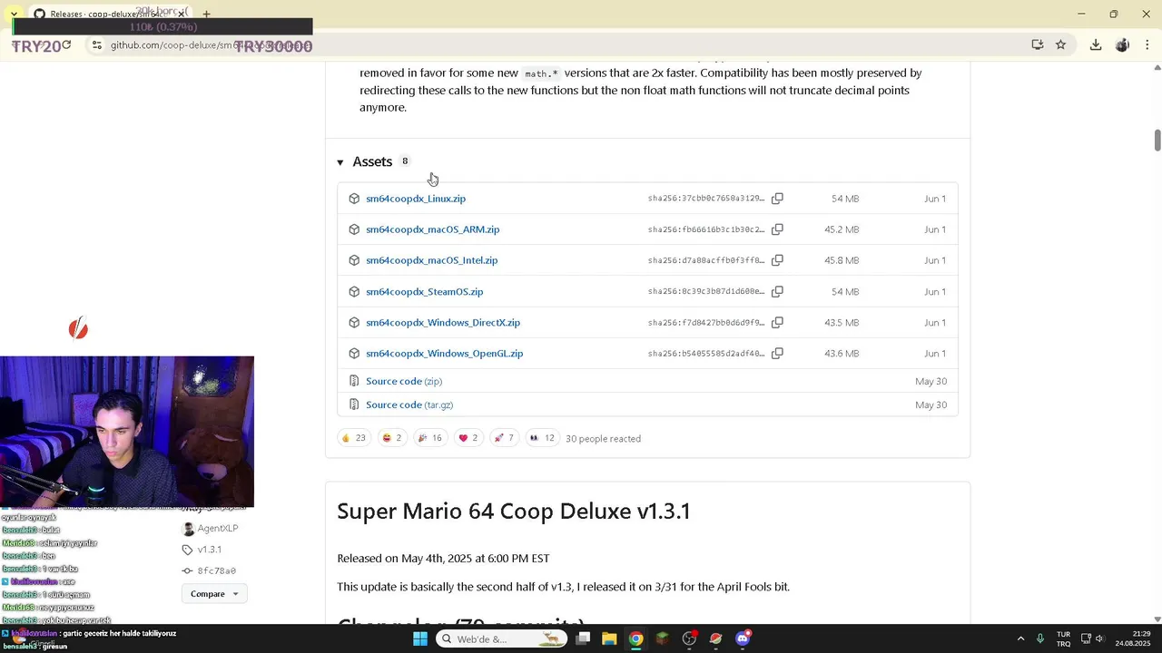Click the 43.5 MB size of Windows_DirectX.zip
Screen dimensions: 1162x653
842,323
